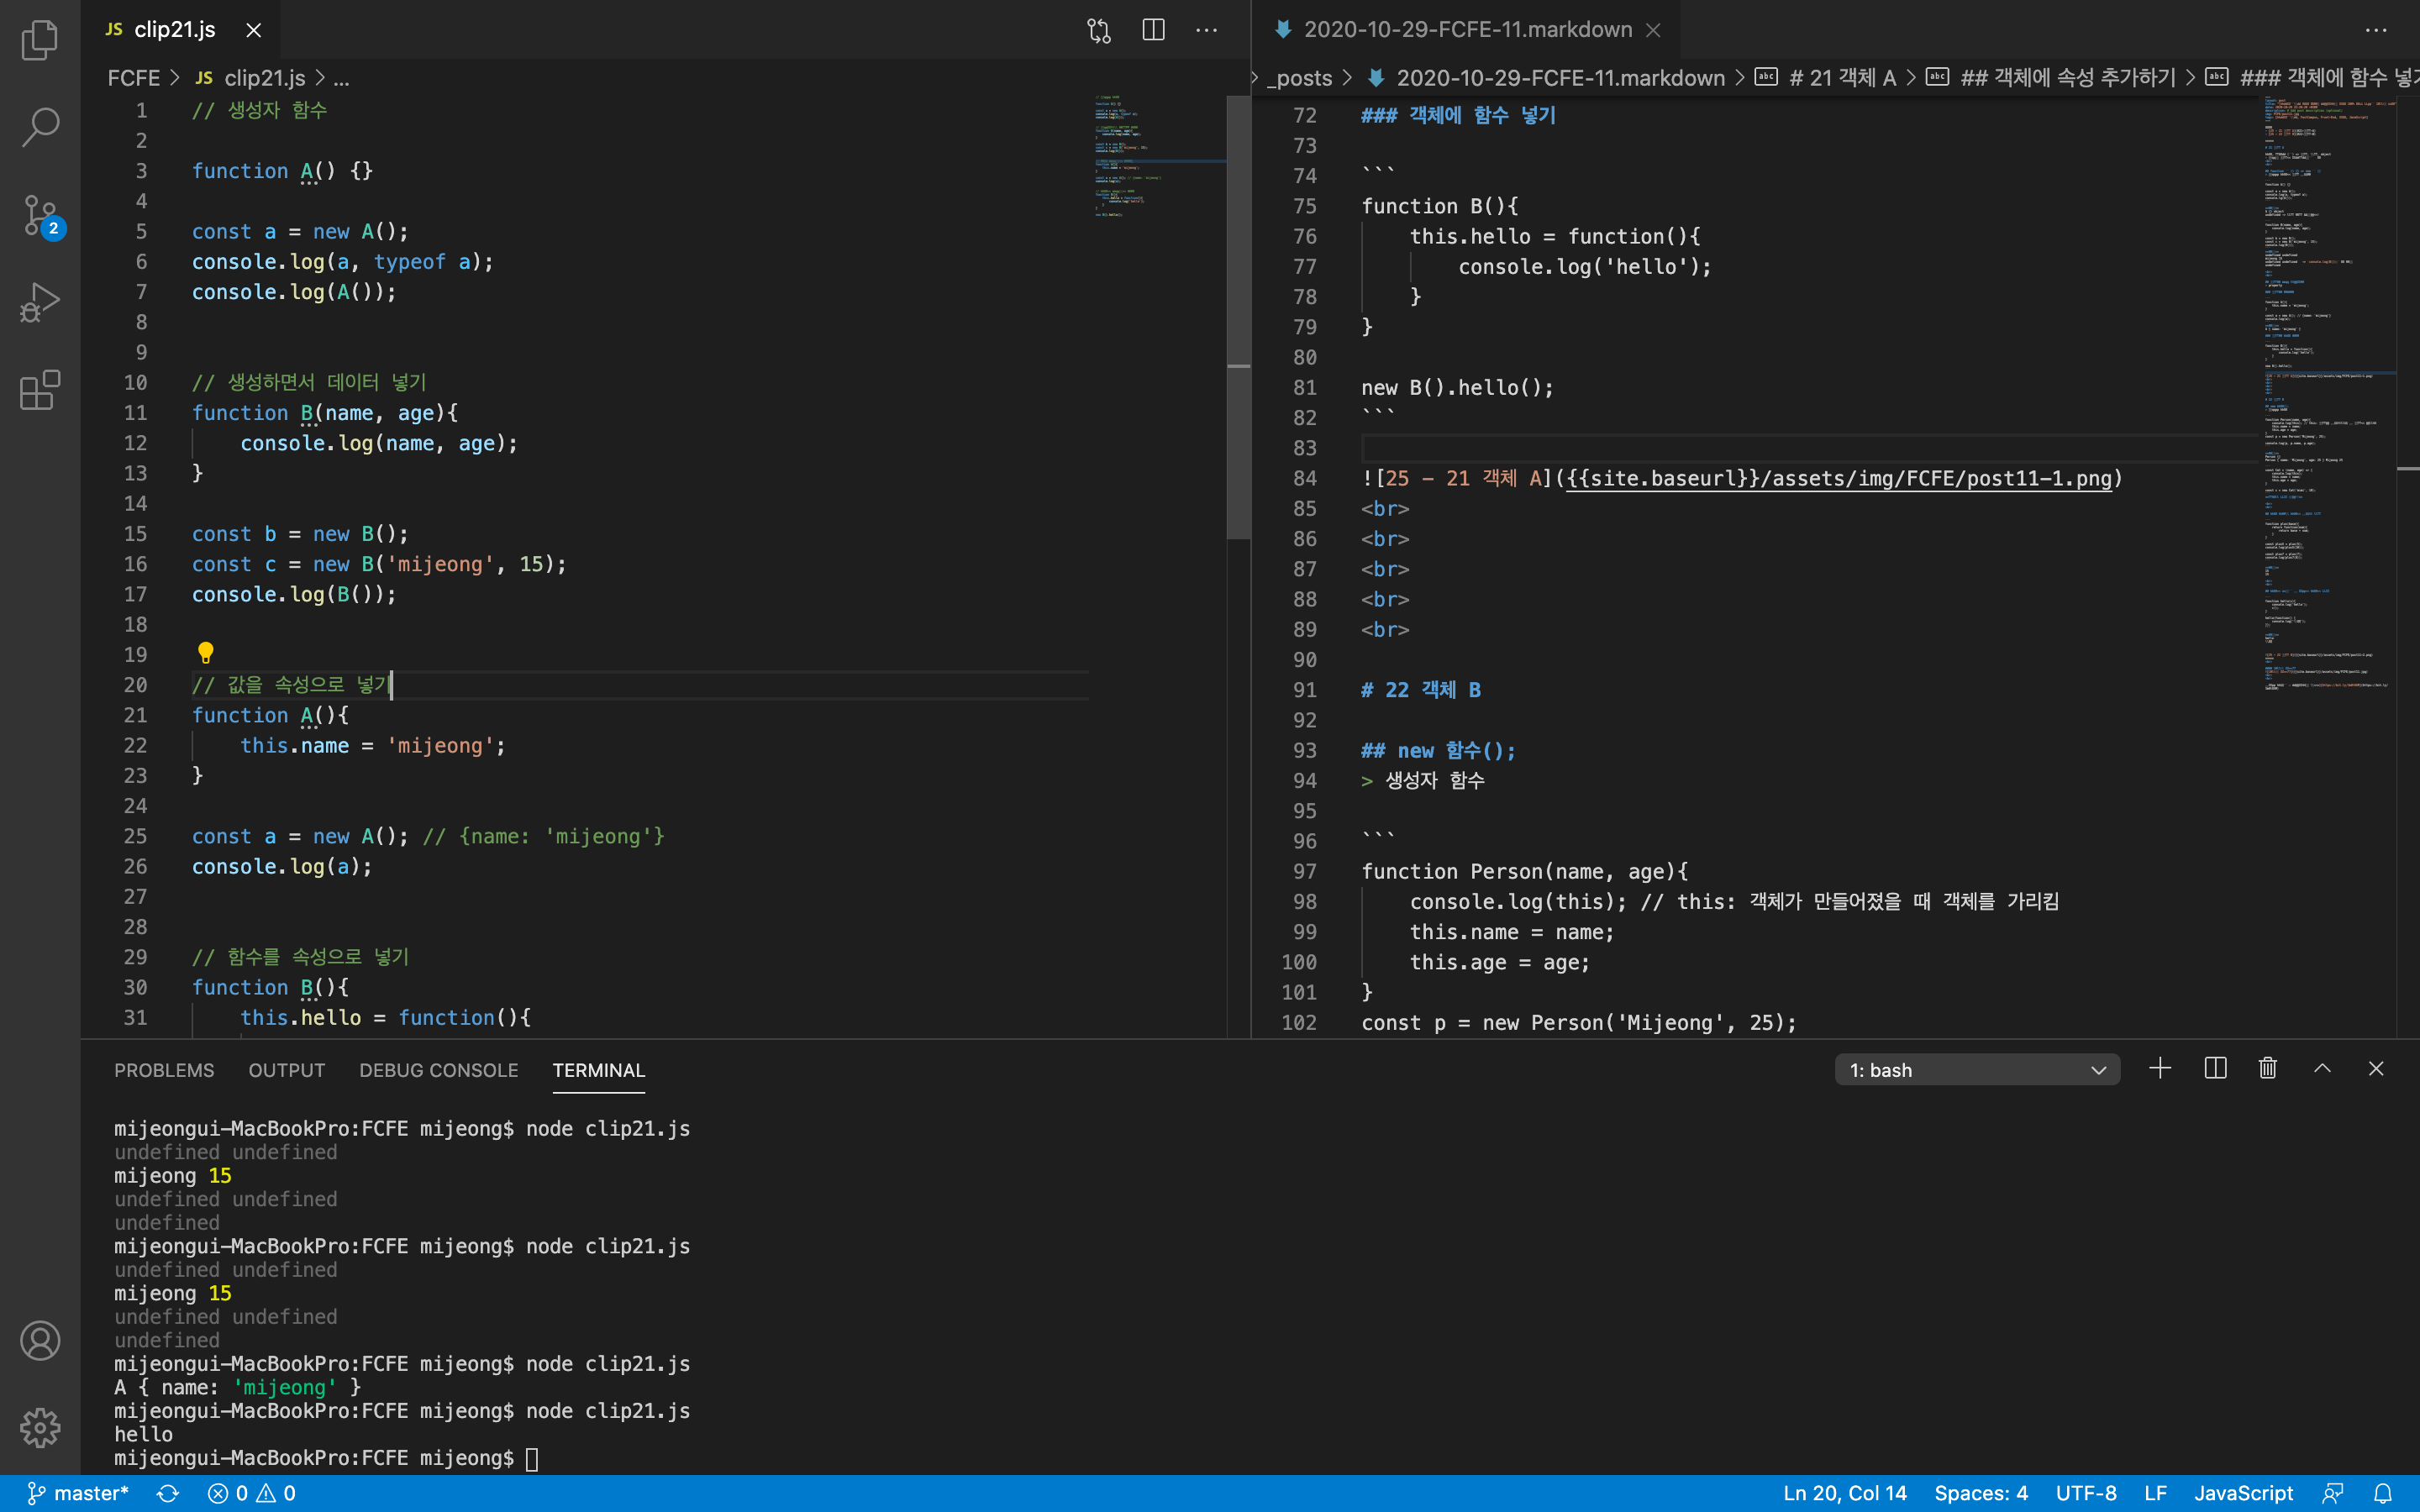Change end of line via LF
The width and height of the screenshot is (2420, 1512).
2156,1493
